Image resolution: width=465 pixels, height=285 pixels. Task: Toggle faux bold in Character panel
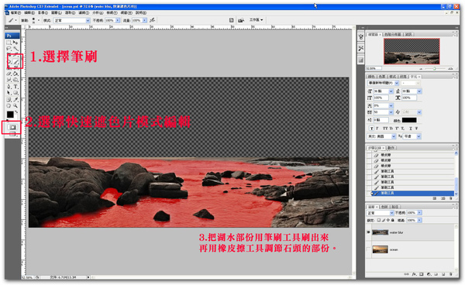(371, 129)
